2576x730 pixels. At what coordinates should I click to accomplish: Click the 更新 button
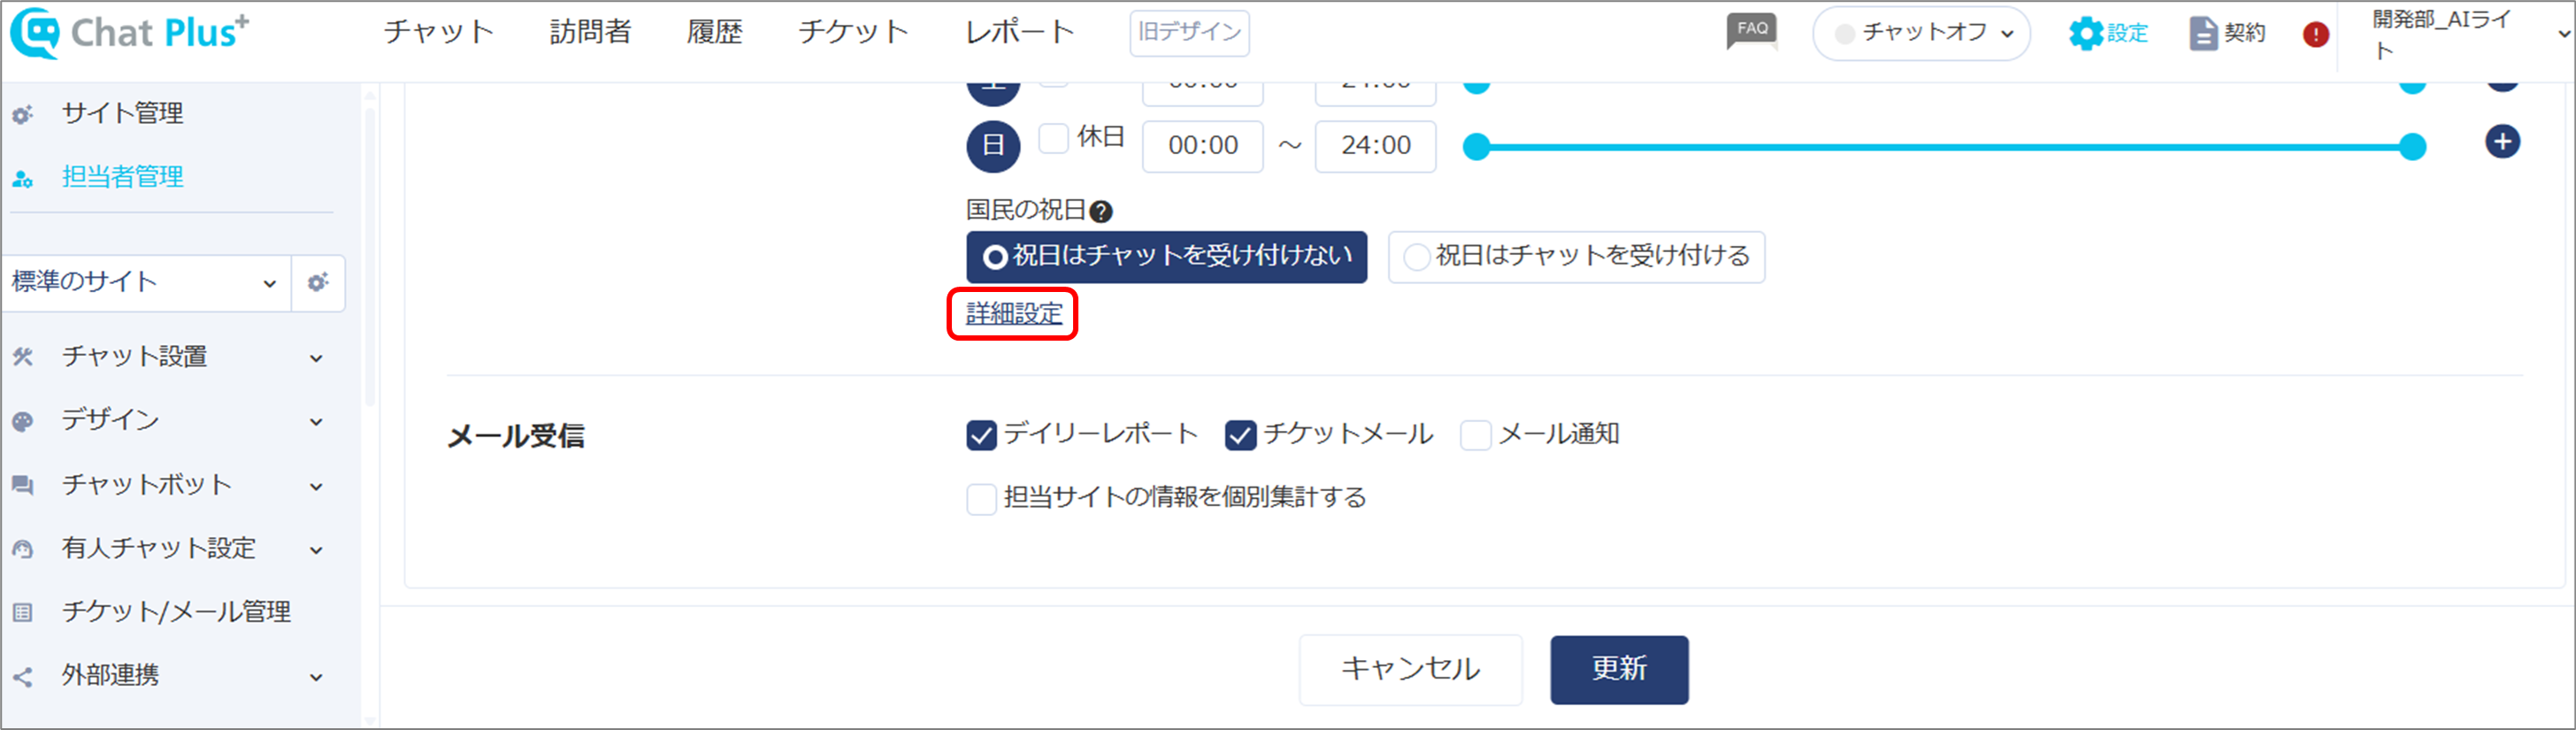(x=1619, y=669)
